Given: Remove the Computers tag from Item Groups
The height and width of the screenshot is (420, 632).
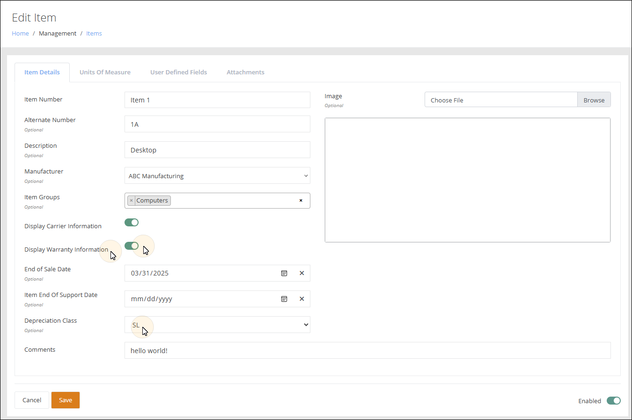Looking at the screenshot, I should tap(132, 201).
